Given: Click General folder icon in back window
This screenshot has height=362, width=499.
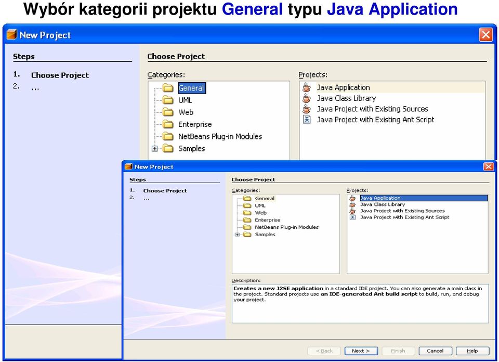Looking at the screenshot, I should click(x=168, y=88).
